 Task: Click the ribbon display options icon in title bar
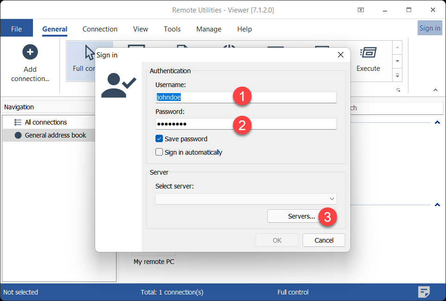tap(361, 10)
